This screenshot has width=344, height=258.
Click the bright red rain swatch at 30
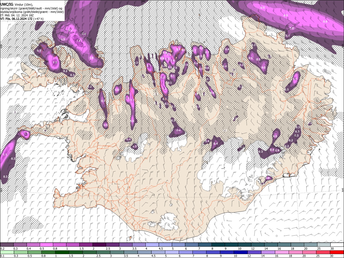336,252
